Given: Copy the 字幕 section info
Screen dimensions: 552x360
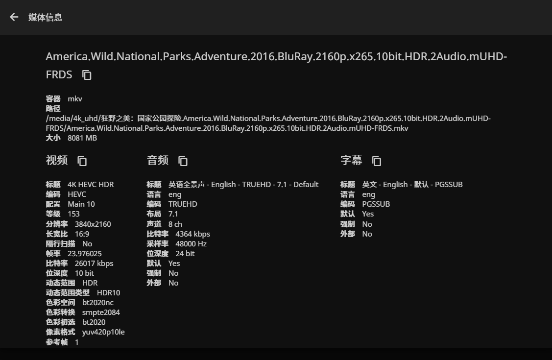Looking at the screenshot, I should tap(376, 161).
